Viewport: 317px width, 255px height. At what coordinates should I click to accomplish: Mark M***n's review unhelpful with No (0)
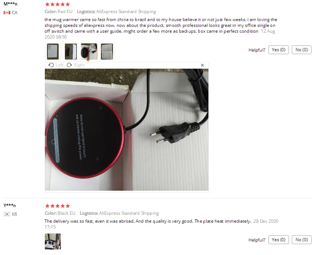302,50
